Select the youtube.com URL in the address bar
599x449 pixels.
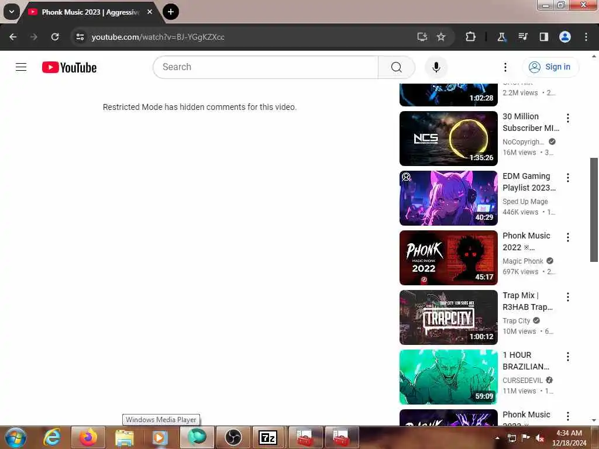(x=158, y=37)
